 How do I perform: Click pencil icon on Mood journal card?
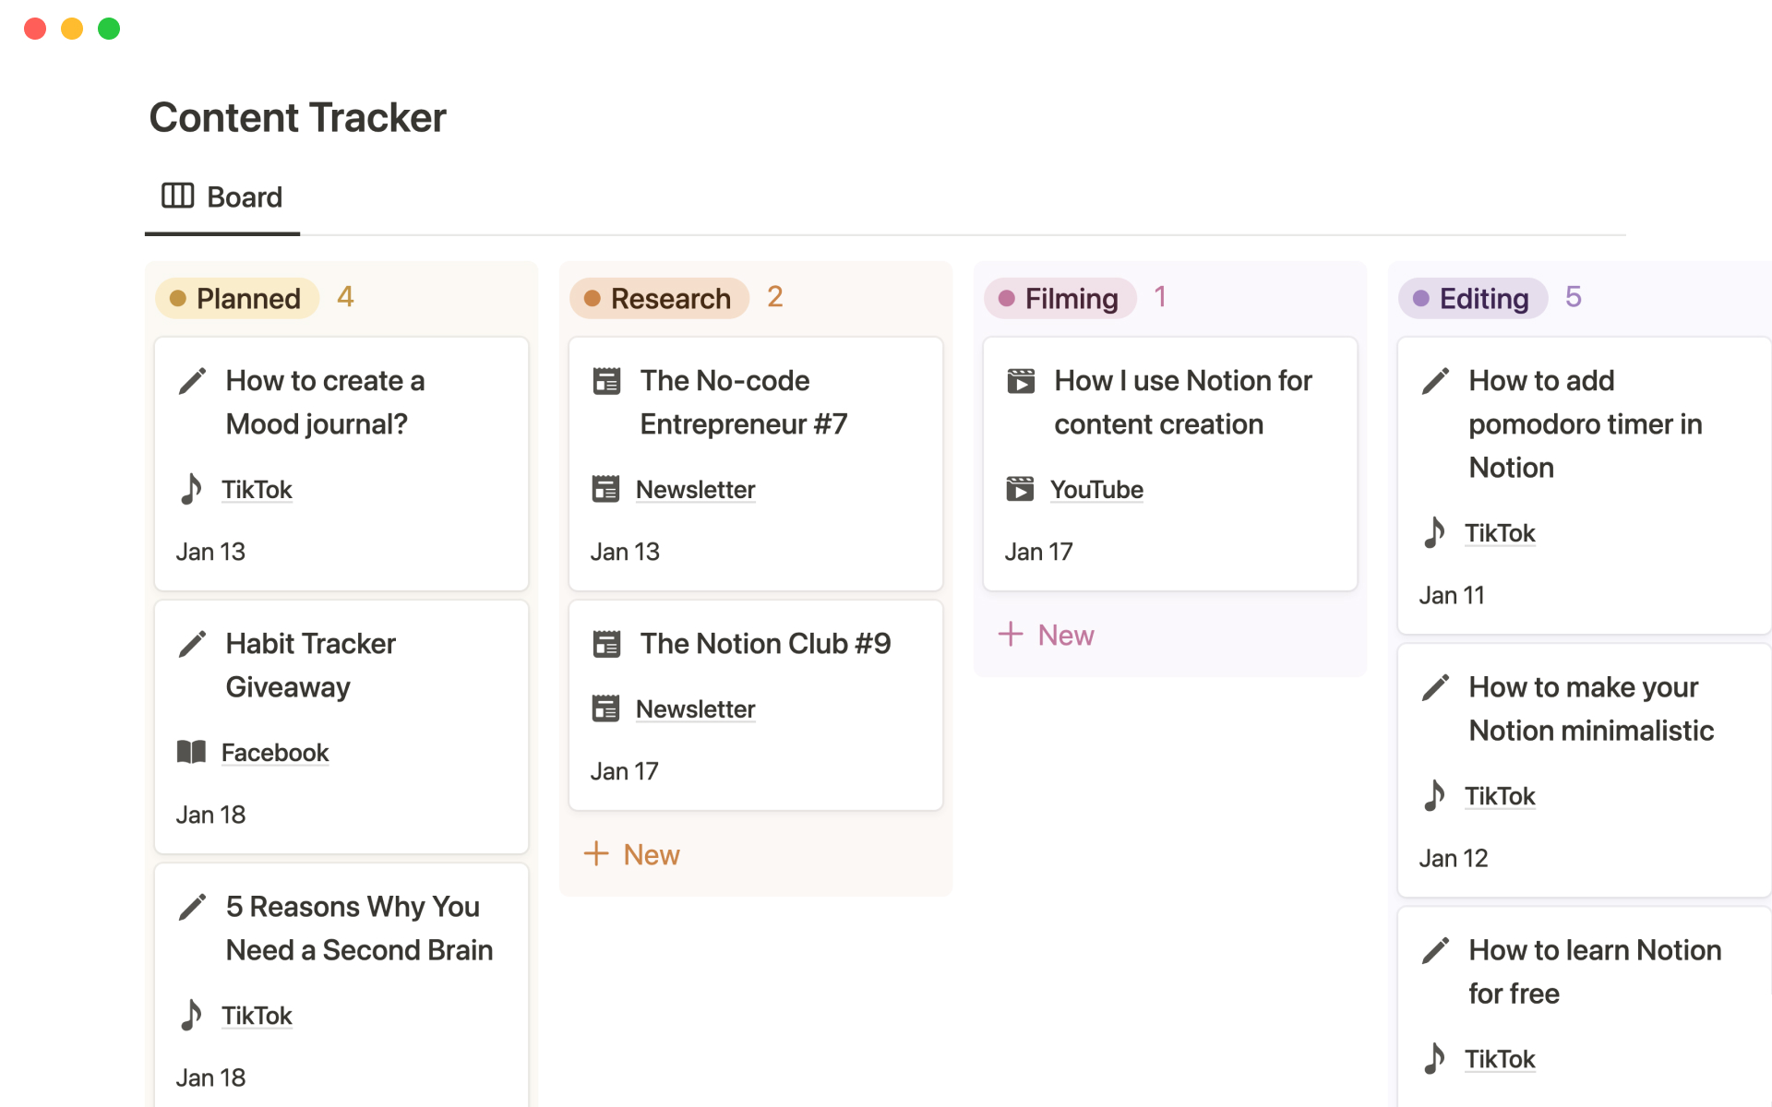click(192, 381)
